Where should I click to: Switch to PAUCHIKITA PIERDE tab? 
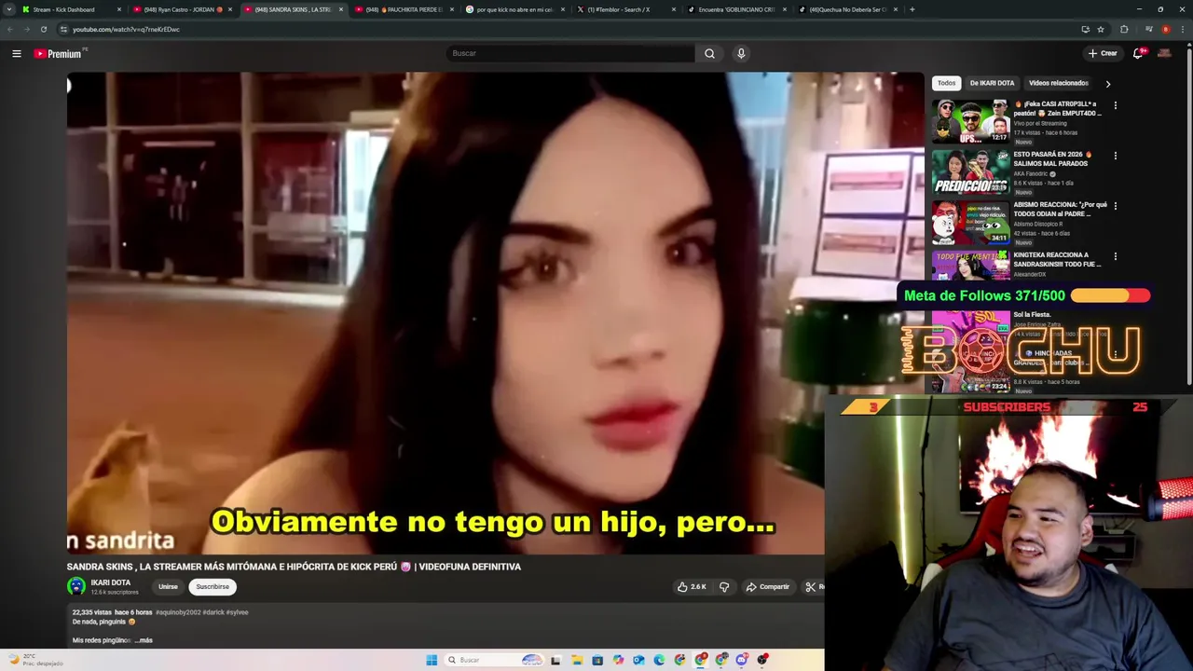coord(406,9)
